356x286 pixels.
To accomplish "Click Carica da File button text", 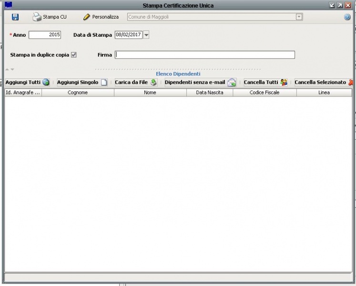I will point(131,82).
